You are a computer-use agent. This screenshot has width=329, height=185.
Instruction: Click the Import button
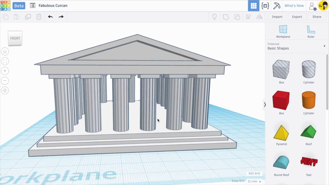click(x=277, y=17)
